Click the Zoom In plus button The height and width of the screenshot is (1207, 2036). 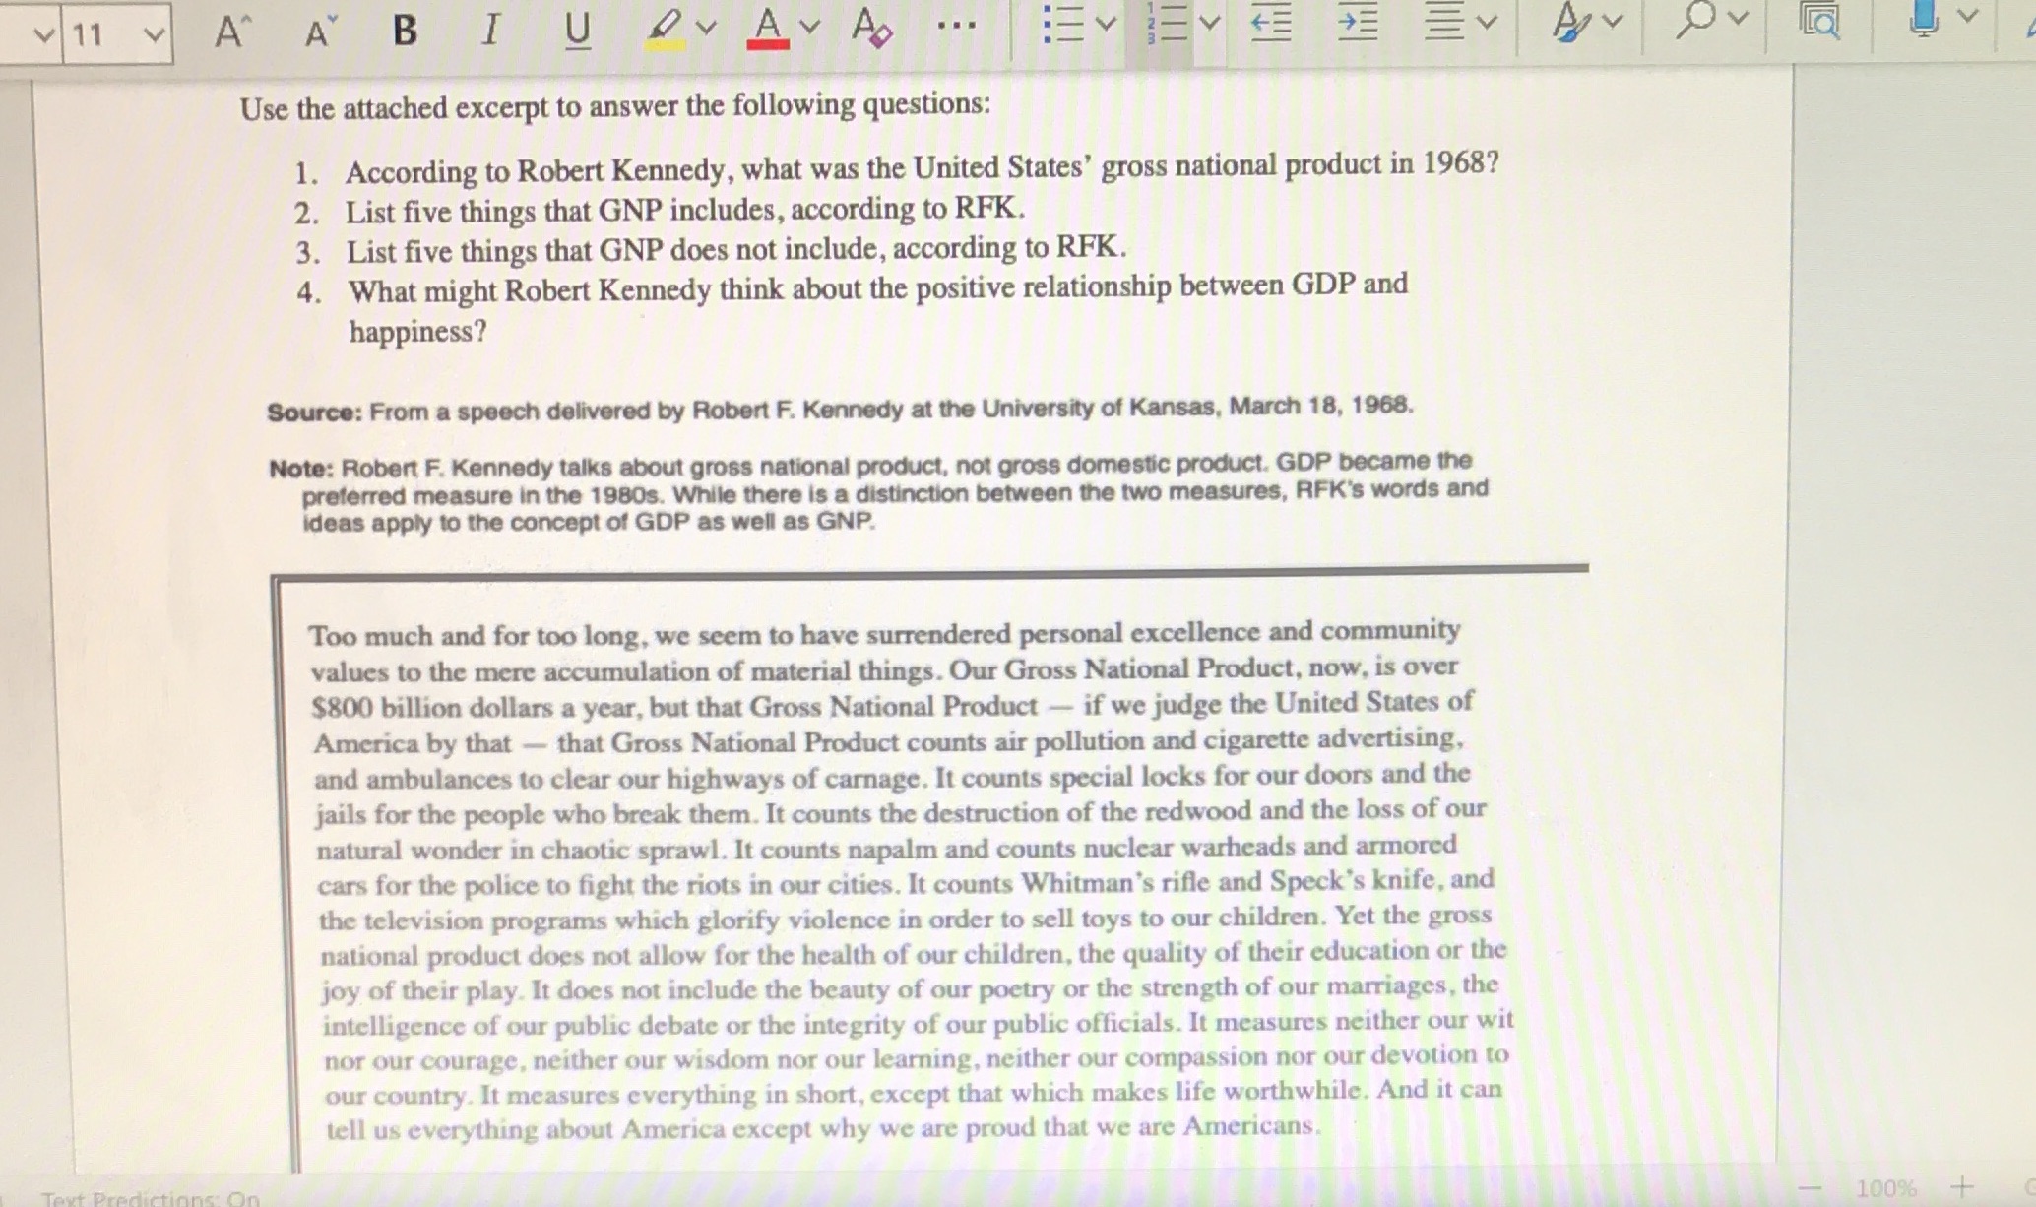point(1959,1185)
